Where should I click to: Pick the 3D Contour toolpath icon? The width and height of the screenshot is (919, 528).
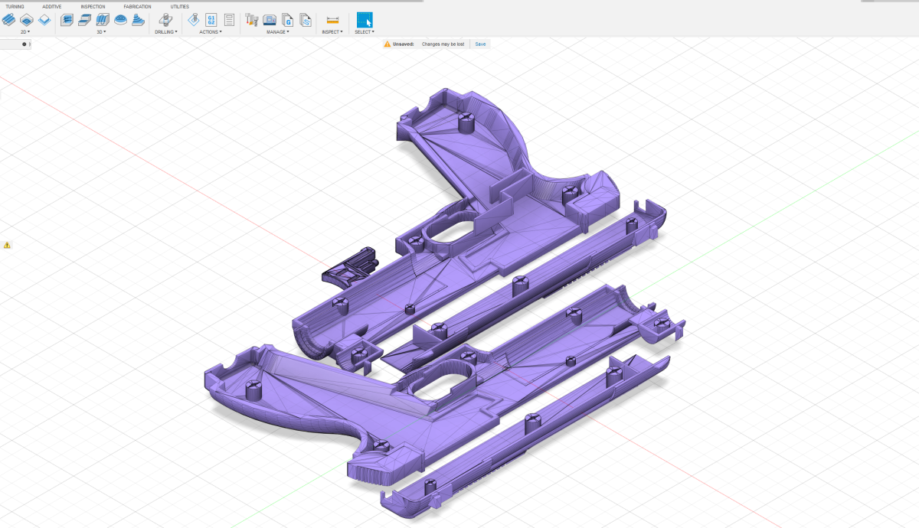click(138, 20)
